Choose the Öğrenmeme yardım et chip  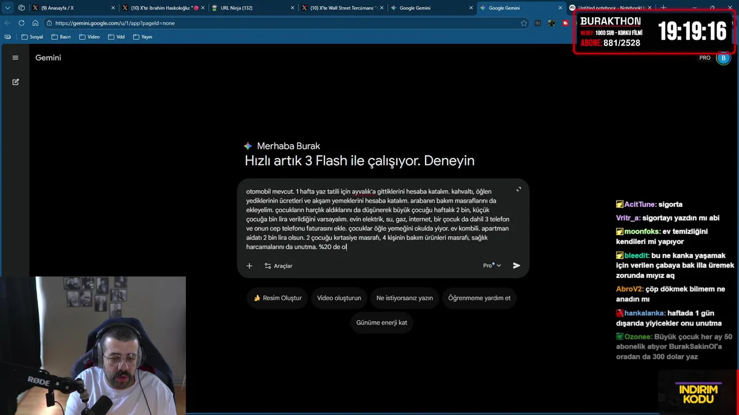(479, 298)
